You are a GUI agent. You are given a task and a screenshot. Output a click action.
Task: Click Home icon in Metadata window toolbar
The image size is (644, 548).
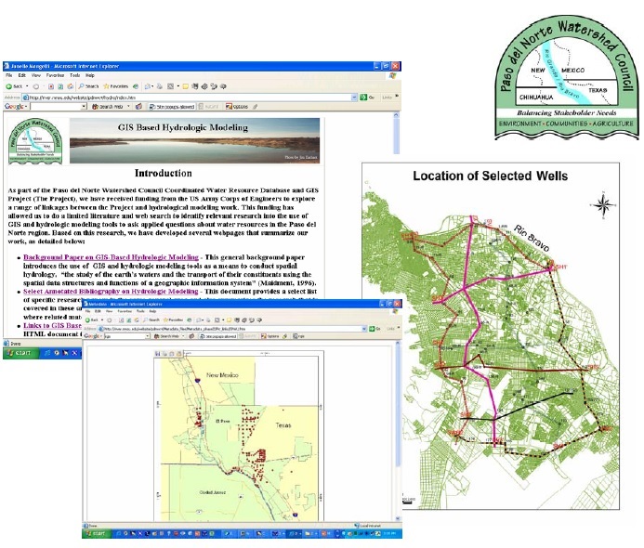click(x=137, y=320)
